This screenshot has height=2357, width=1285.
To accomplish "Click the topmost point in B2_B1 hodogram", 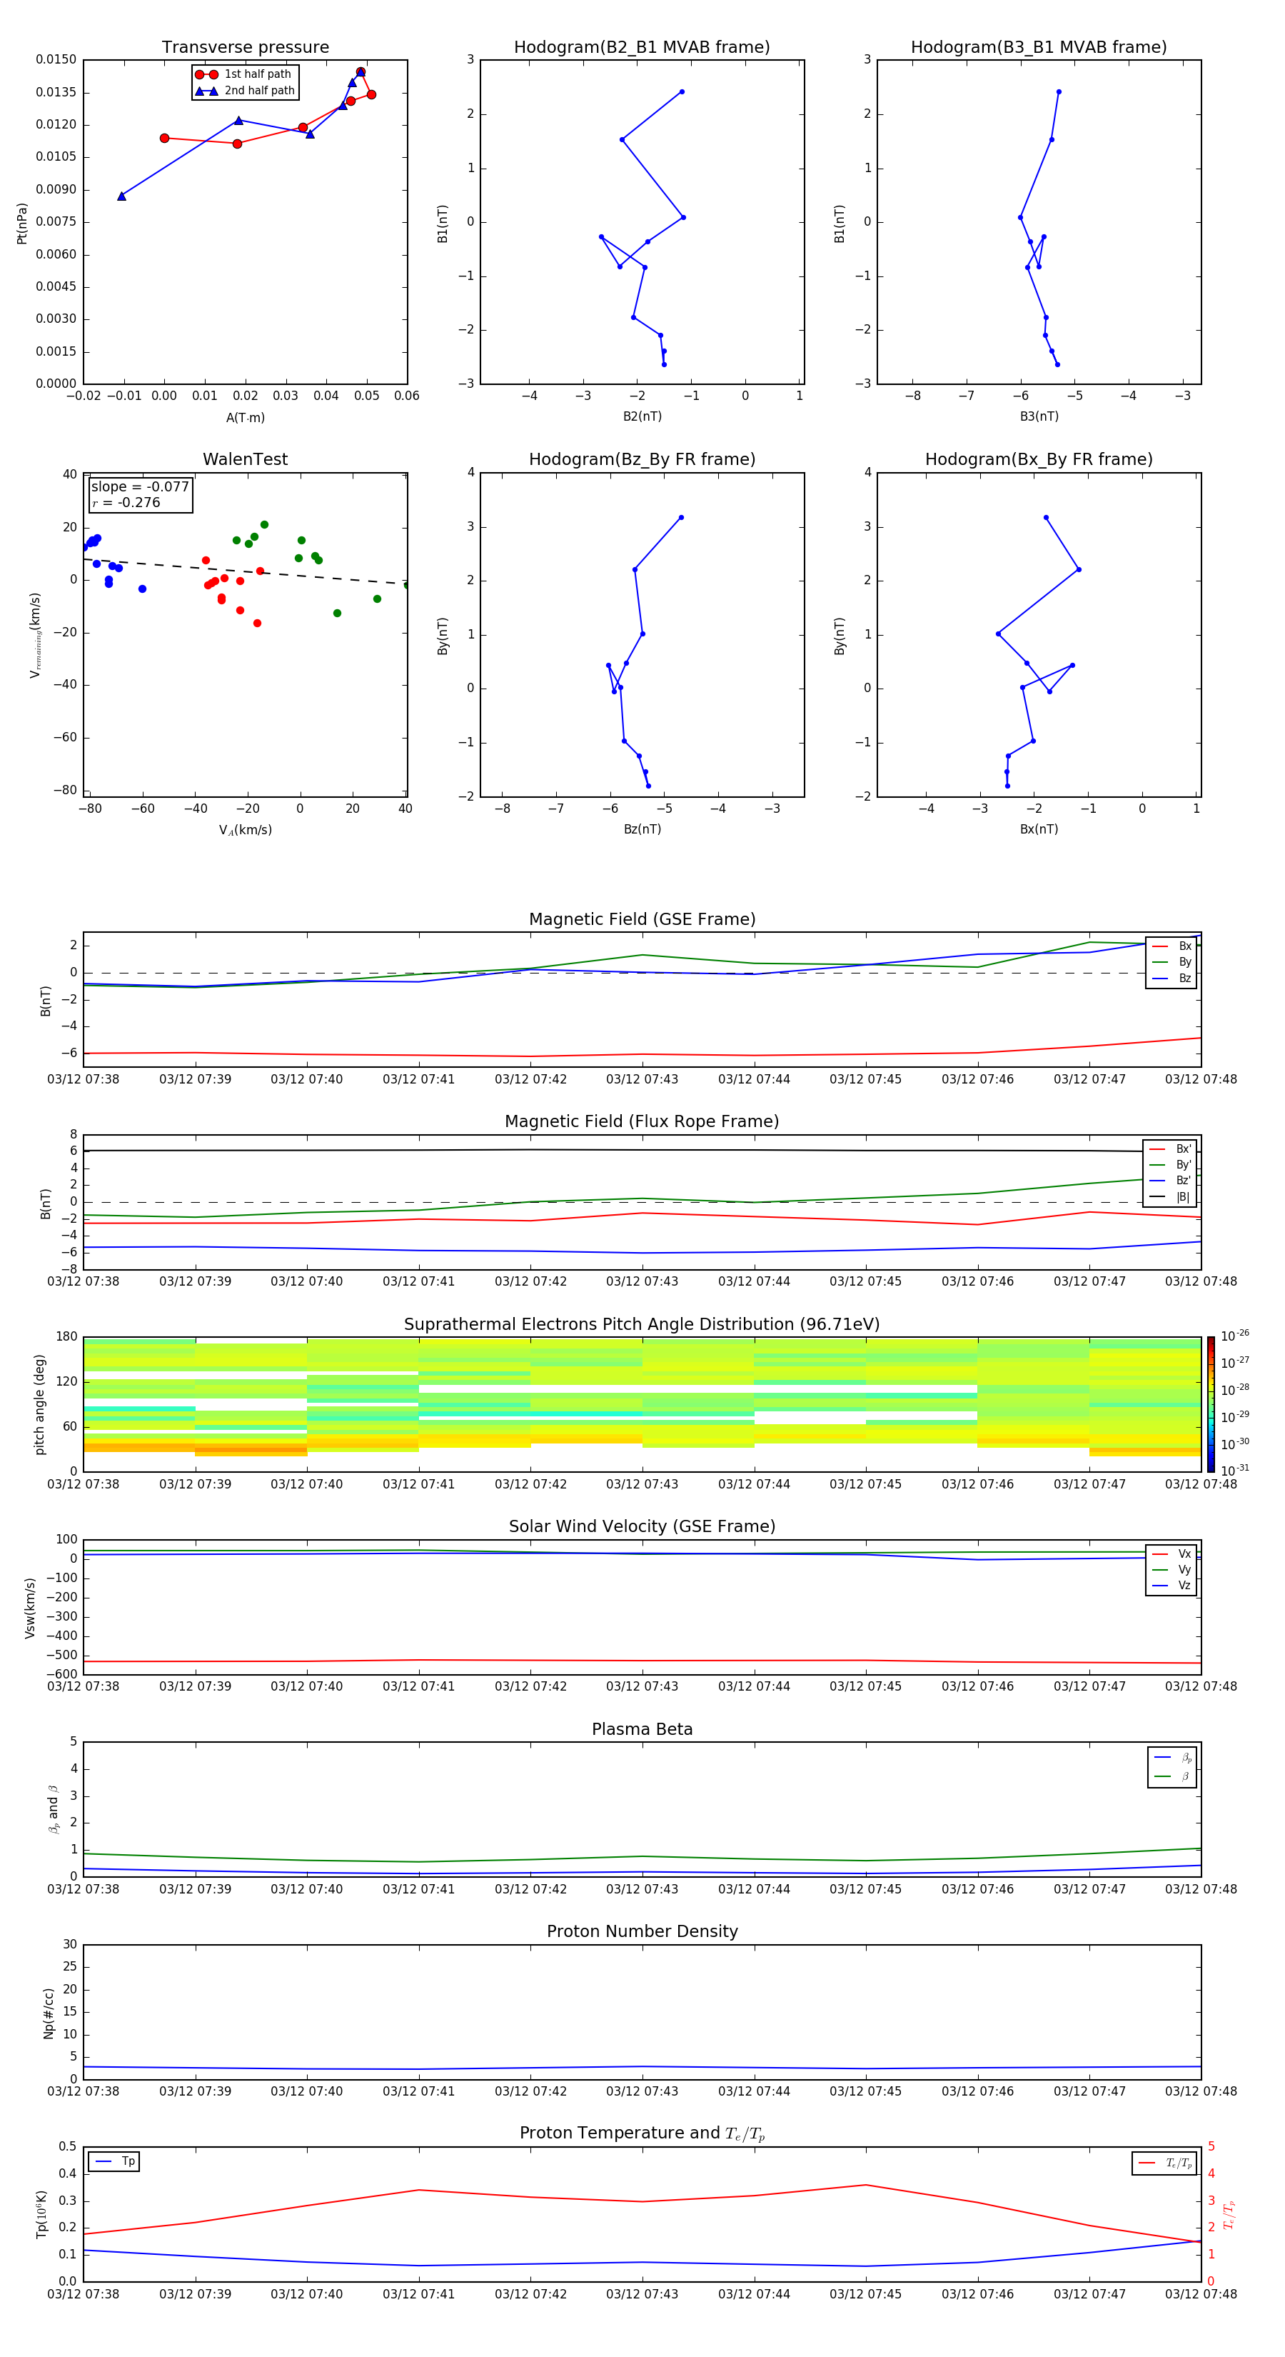I will click(681, 91).
